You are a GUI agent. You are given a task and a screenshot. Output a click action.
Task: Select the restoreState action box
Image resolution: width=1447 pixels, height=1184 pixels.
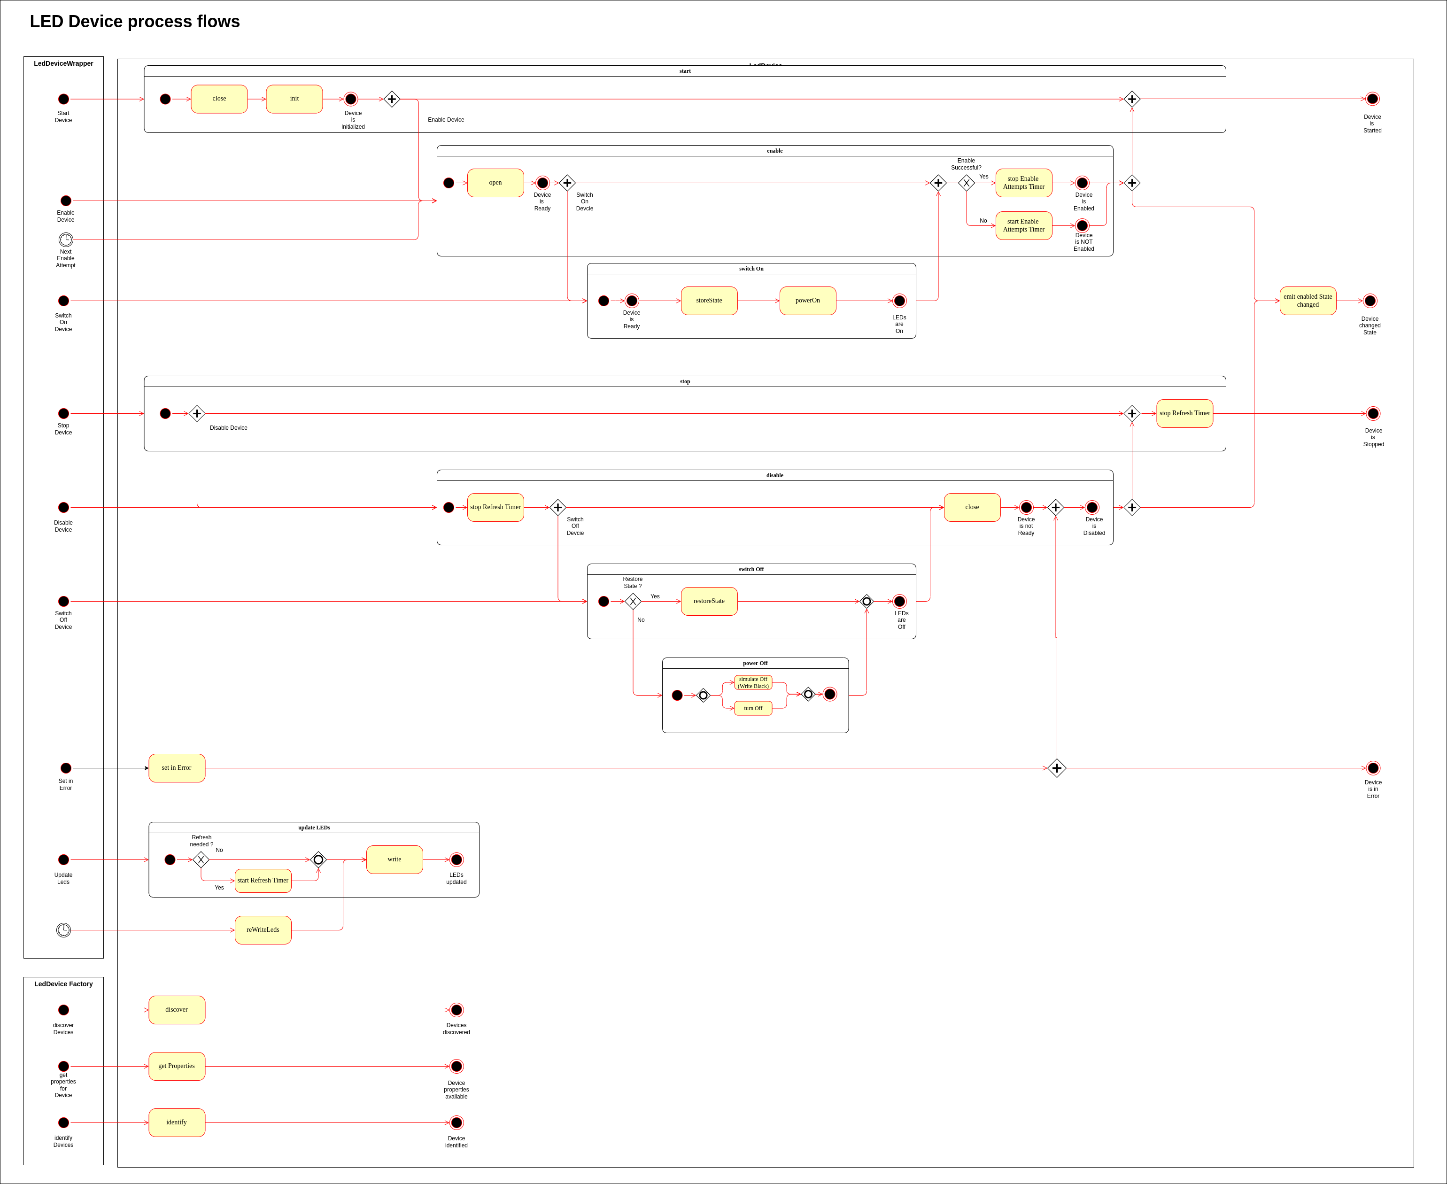(x=709, y=601)
